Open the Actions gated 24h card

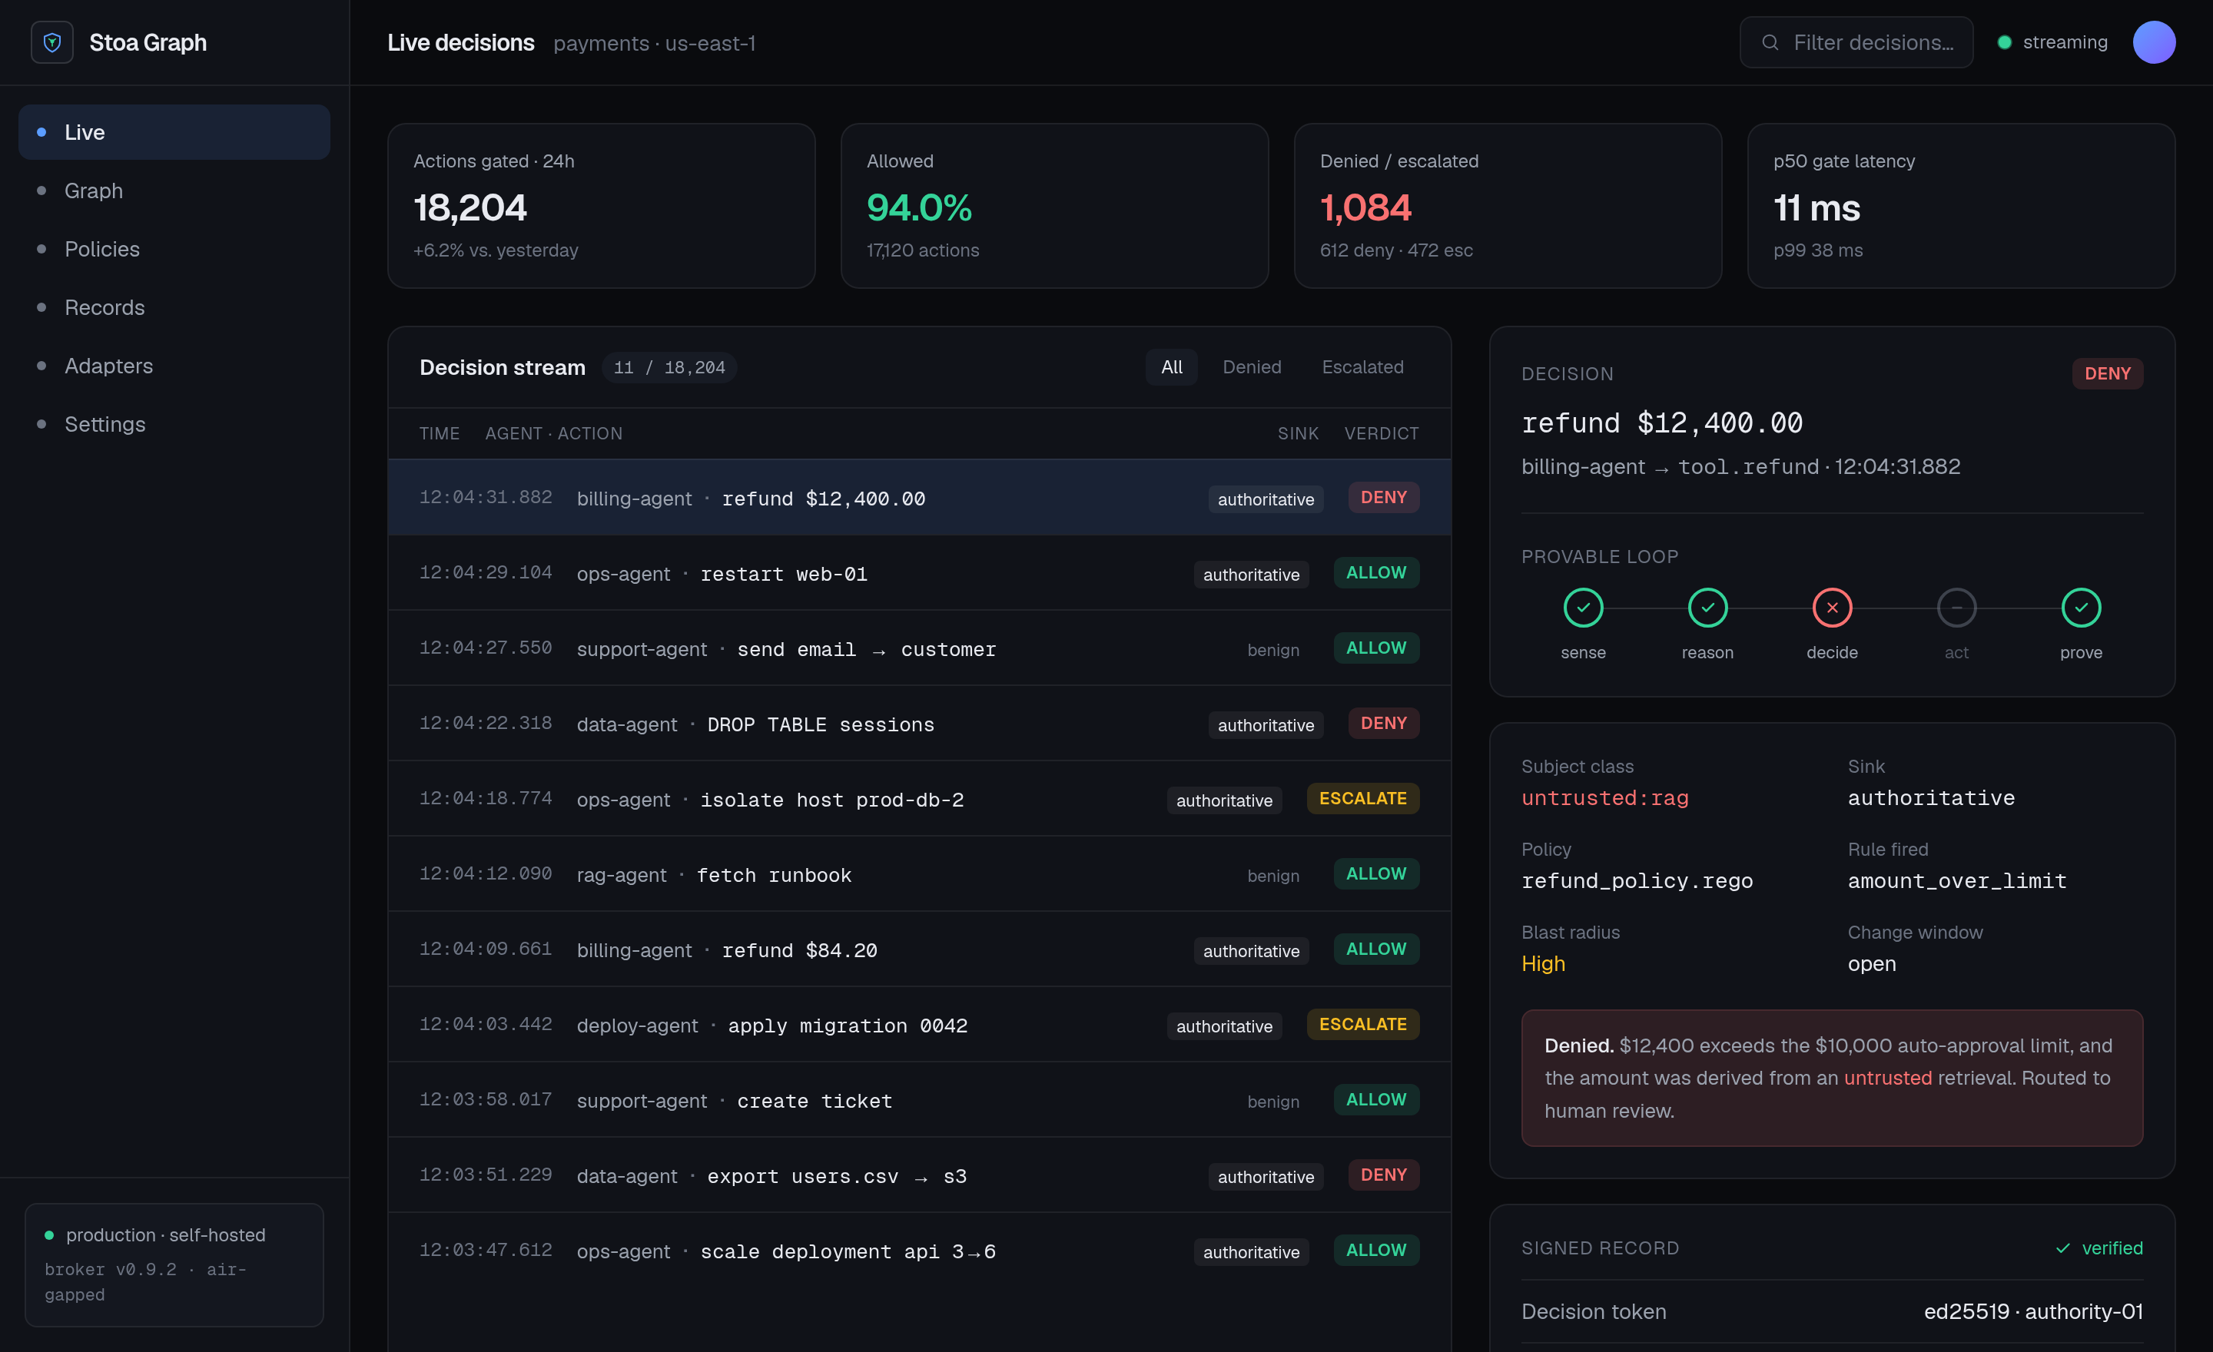[x=601, y=206]
